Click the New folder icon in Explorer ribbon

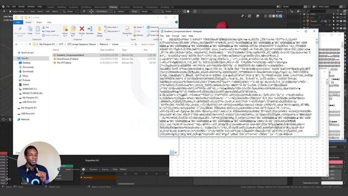[x=100, y=29]
